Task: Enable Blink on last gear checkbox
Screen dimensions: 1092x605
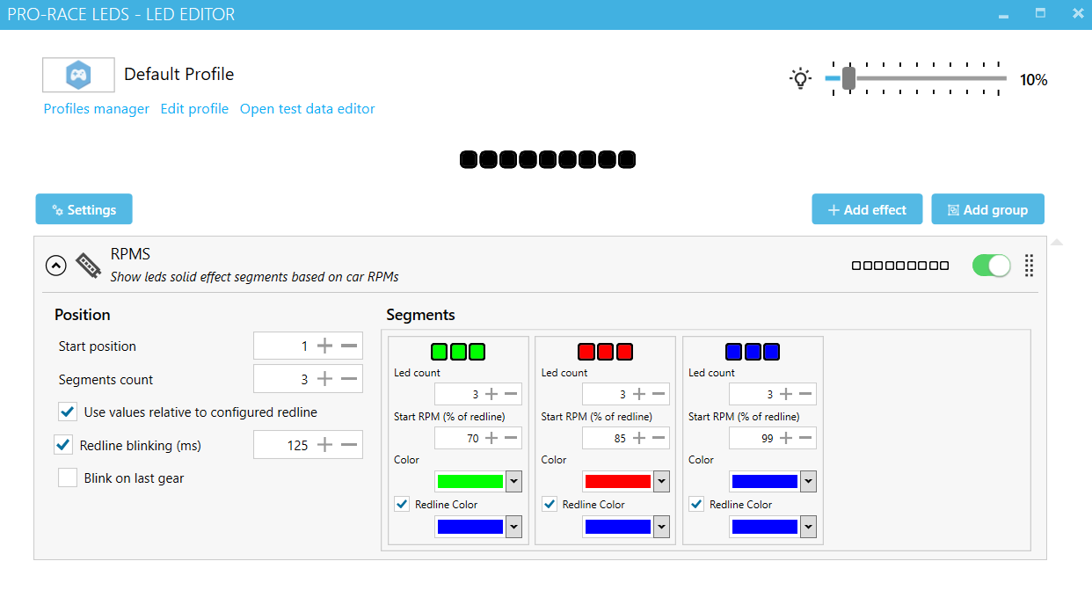Action: [x=68, y=478]
